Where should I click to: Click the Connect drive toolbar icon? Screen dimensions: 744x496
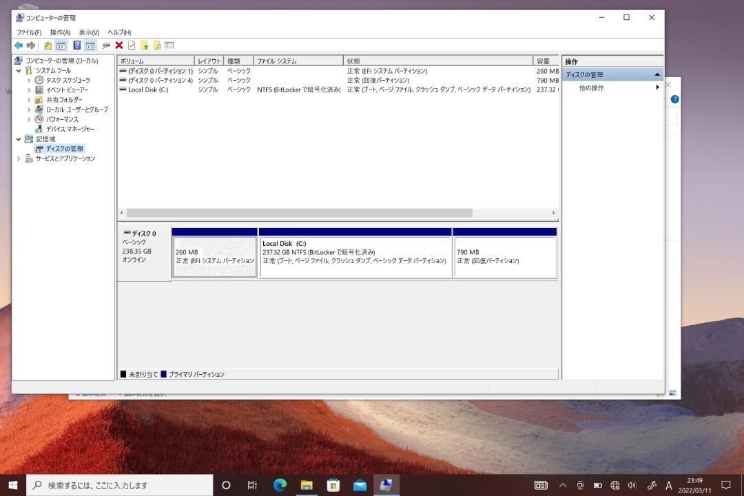[106, 45]
